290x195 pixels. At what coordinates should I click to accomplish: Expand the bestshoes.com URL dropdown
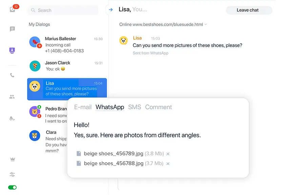(206, 25)
